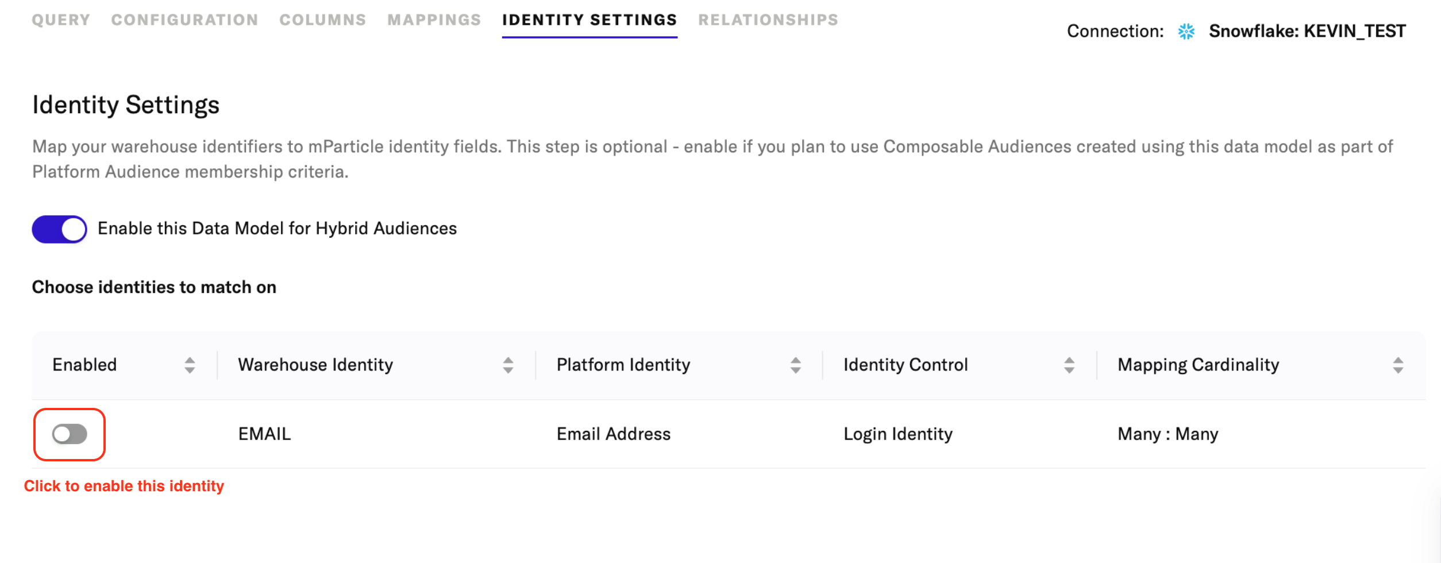Open Identity Control sort options

click(x=1069, y=365)
